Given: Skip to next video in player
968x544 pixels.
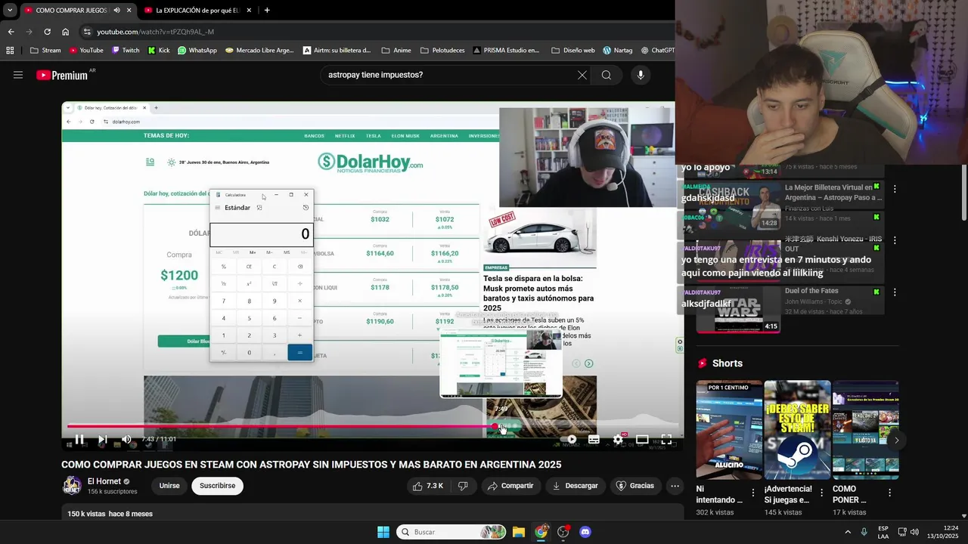Looking at the screenshot, I should click(103, 439).
